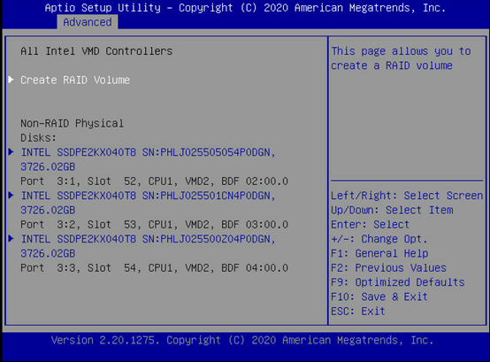Click the All Intel VMD Controllers heading
The height and width of the screenshot is (362, 490).
coord(96,51)
